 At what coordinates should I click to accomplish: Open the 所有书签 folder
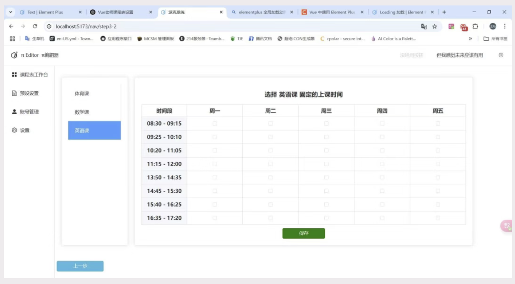pyautogui.click(x=495, y=39)
